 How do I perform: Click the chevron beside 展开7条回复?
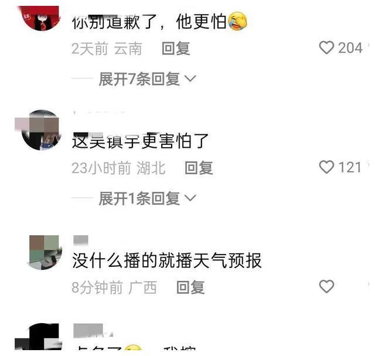click(x=190, y=79)
